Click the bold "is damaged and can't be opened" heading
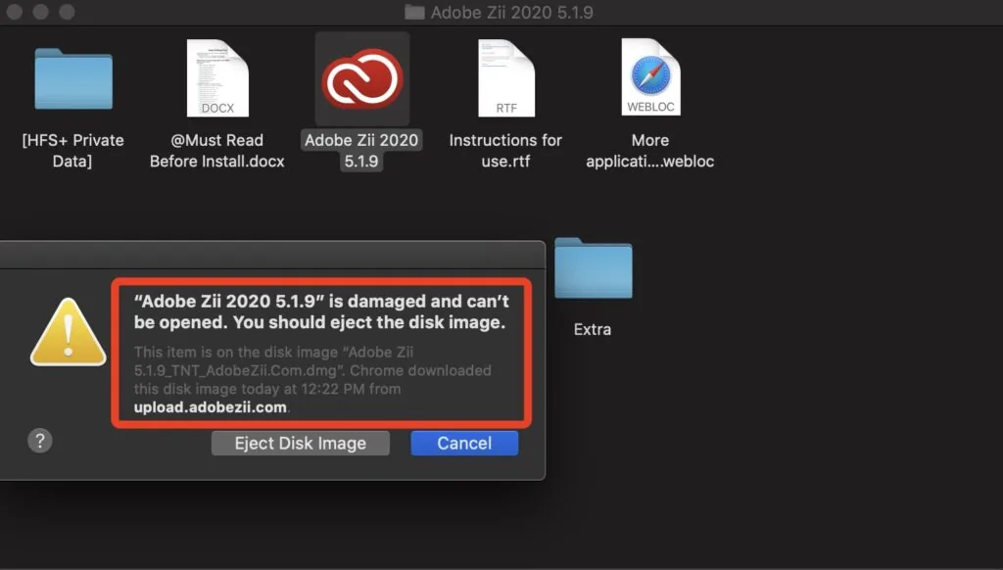 tap(321, 311)
